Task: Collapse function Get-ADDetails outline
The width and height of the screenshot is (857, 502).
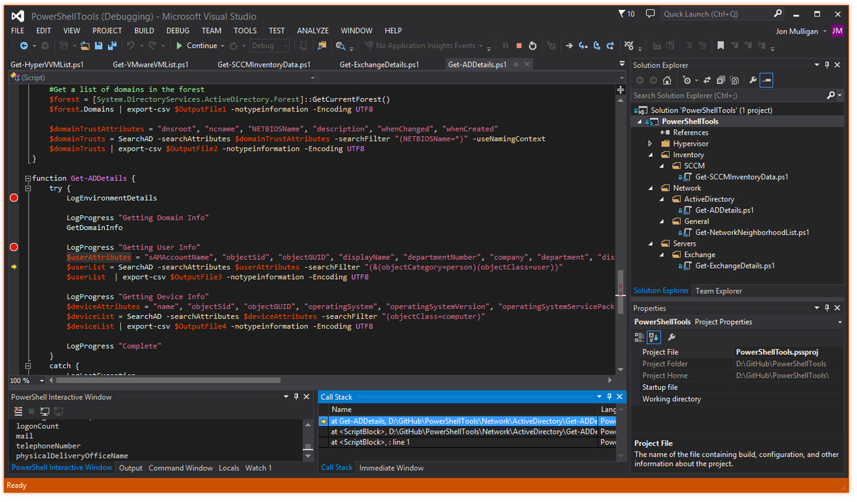Action: (27, 178)
